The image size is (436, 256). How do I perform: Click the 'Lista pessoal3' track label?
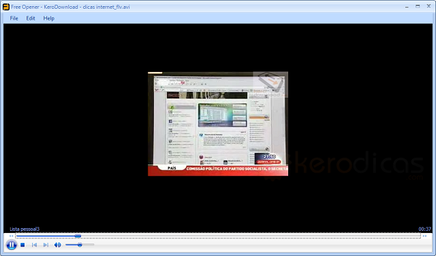coord(25,229)
